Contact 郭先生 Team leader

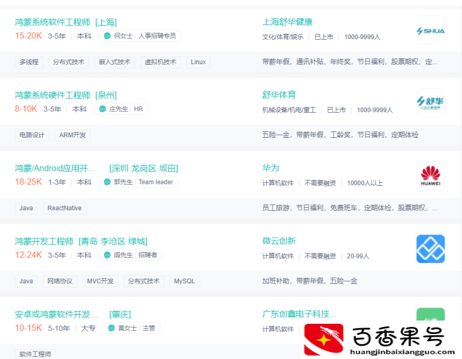[x=138, y=182]
